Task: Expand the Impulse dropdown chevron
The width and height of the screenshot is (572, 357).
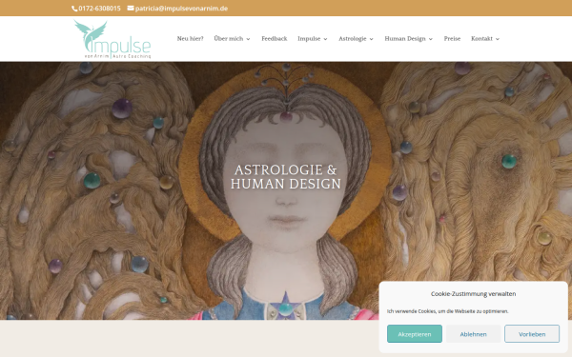Action: tap(325, 39)
